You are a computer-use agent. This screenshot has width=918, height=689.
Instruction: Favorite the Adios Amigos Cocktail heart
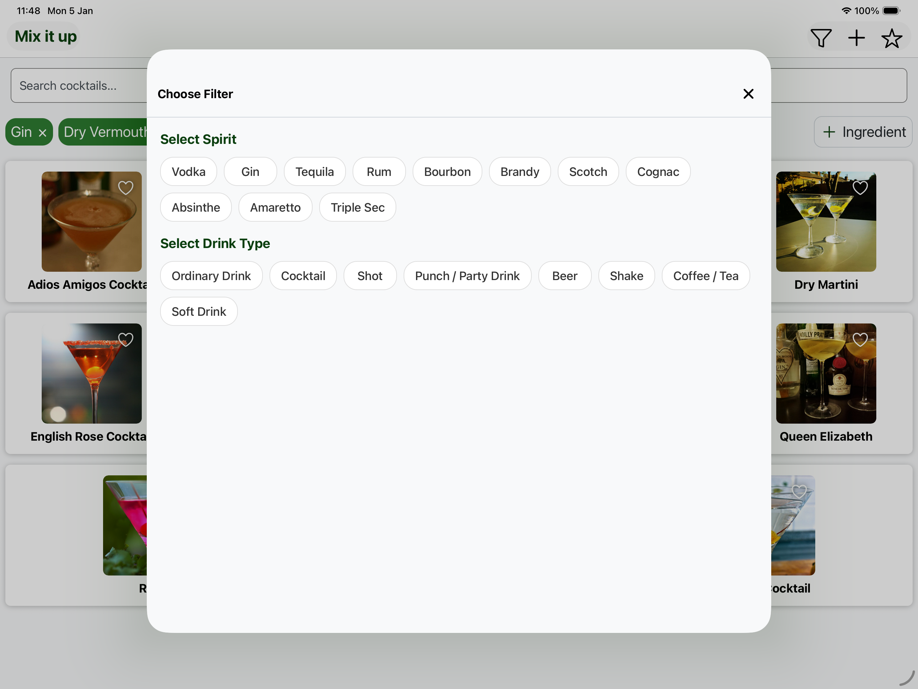126,188
